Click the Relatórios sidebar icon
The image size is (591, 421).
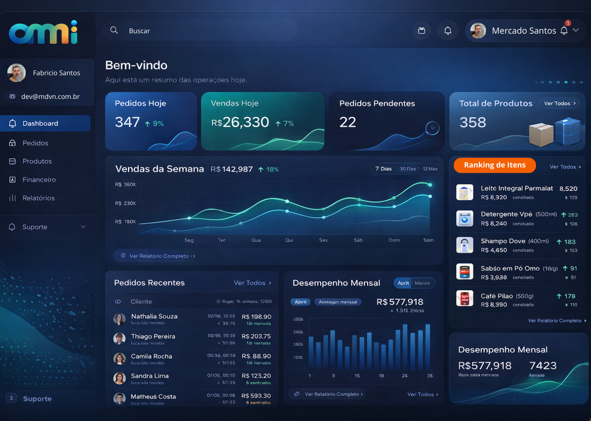click(12, 198)
